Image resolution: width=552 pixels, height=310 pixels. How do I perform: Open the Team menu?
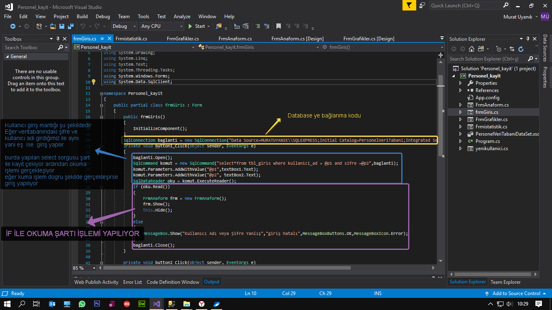click(124, 17)
